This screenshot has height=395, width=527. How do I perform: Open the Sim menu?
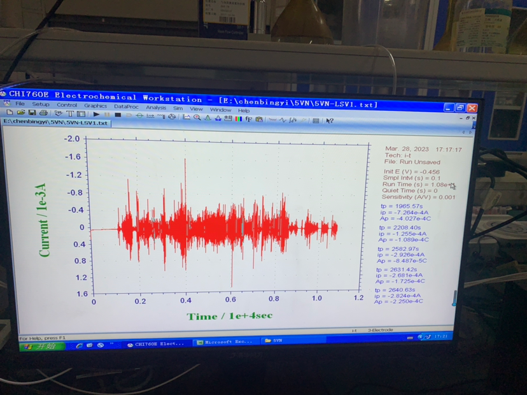click(x=178, y=108)
